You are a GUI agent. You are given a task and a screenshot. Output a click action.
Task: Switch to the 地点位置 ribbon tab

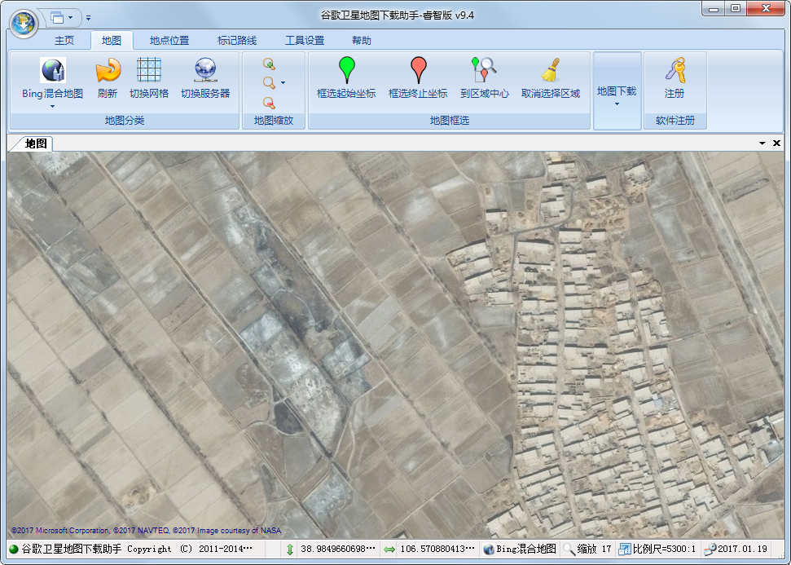pos(169,41)
